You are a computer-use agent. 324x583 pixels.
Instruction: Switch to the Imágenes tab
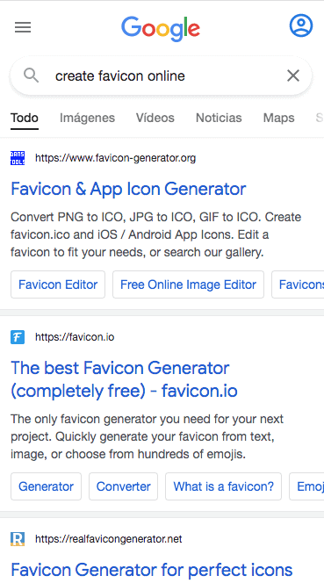88,118
